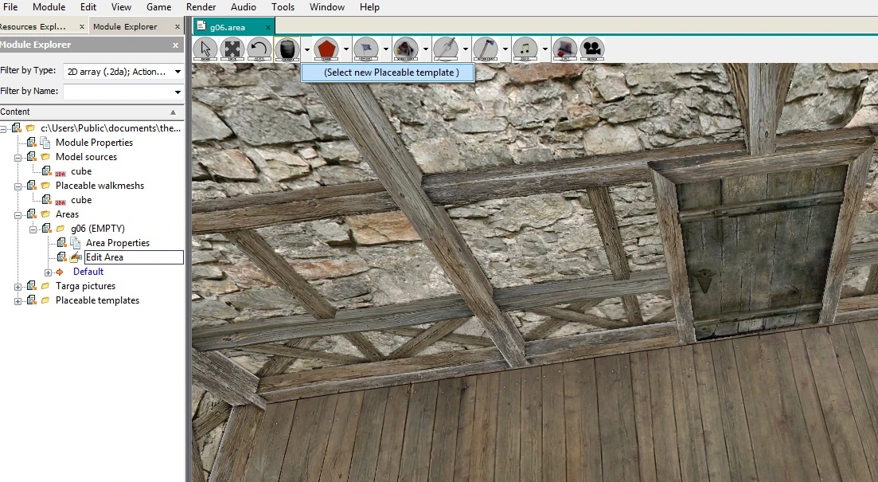Open the Module menu

49,7
